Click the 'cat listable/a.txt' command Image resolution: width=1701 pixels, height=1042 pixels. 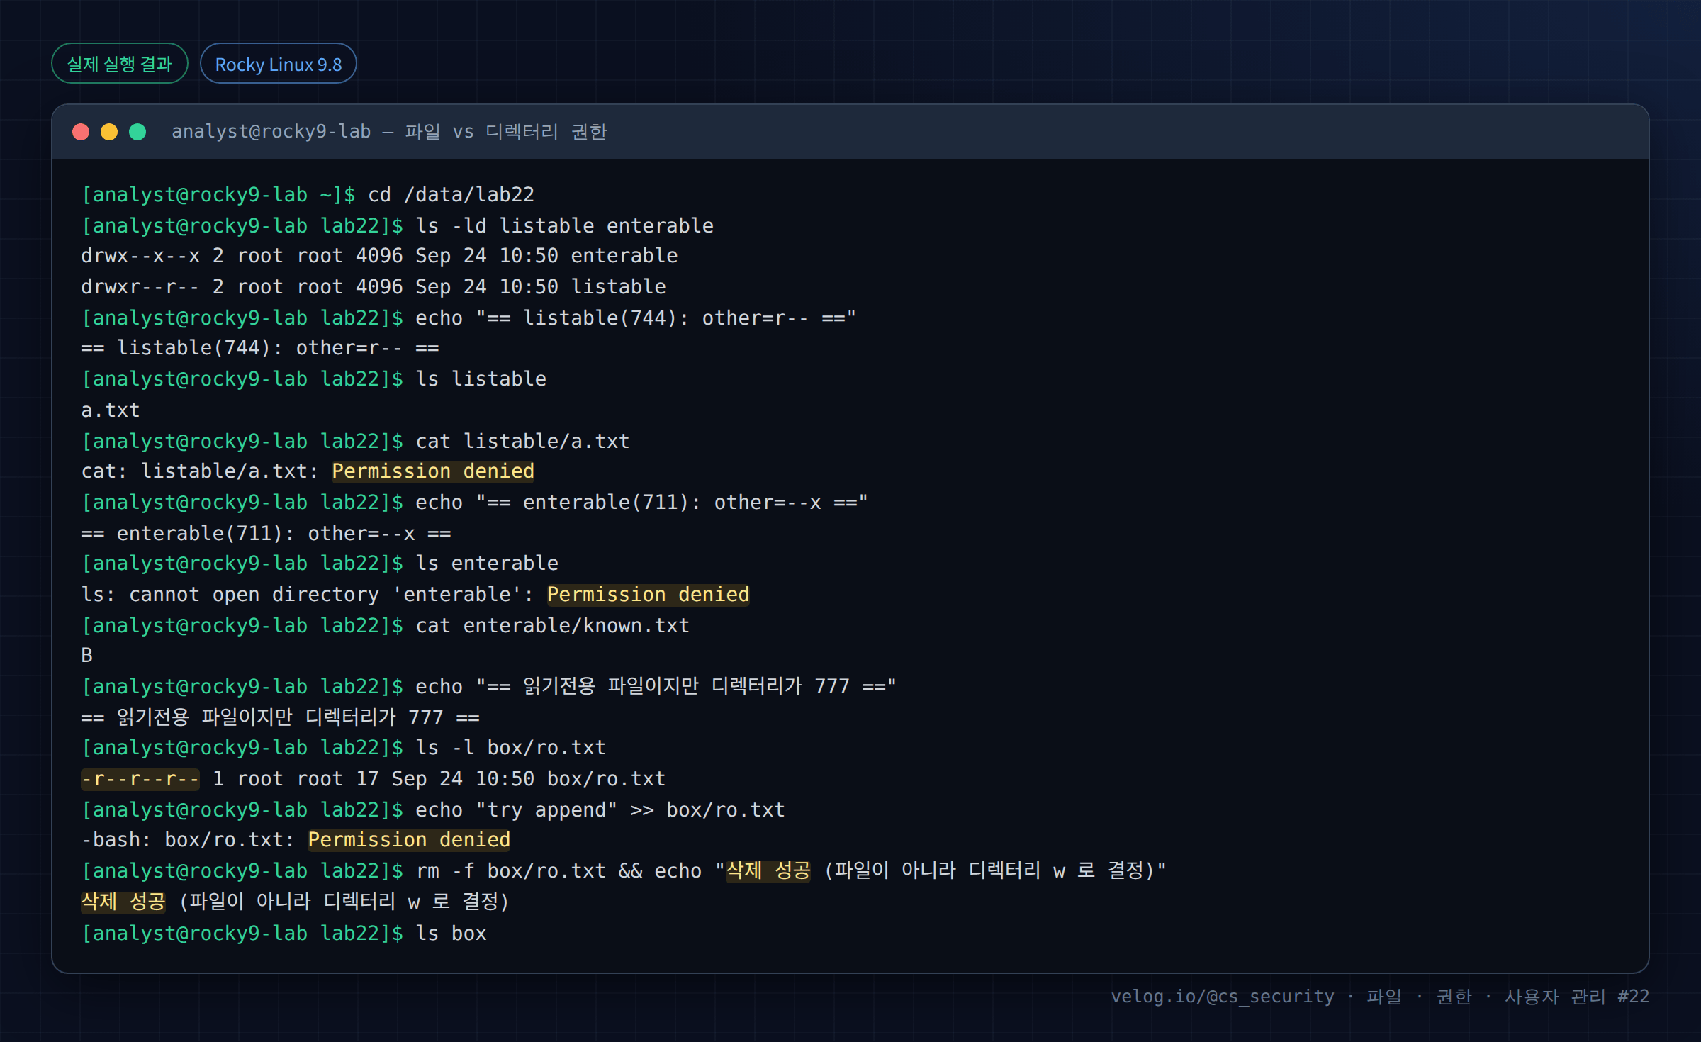click(523, 441)
